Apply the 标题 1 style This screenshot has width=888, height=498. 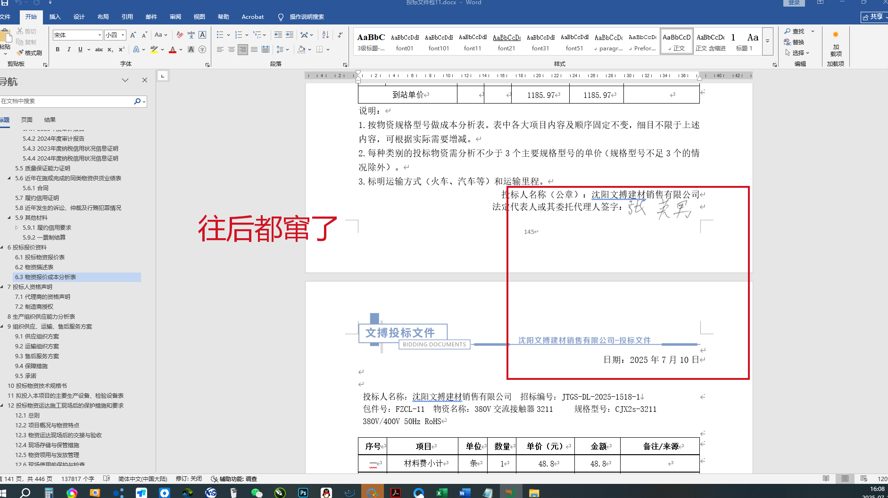(x=744, y=41)
